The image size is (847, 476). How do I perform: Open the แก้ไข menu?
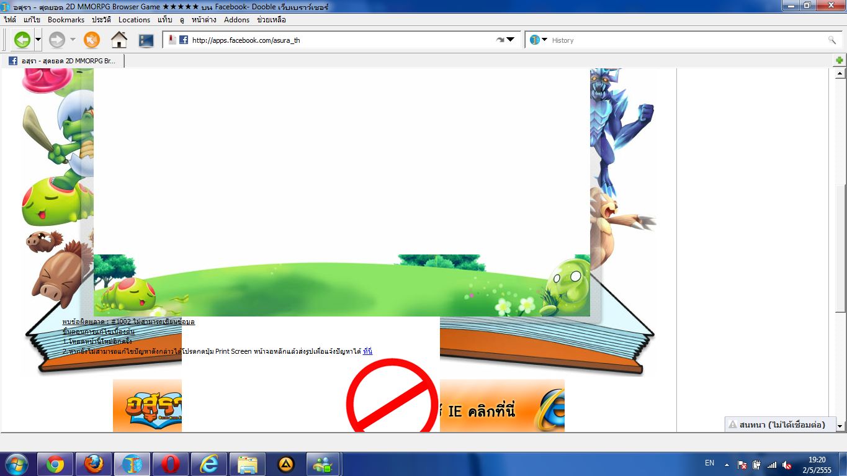point(32,20)
